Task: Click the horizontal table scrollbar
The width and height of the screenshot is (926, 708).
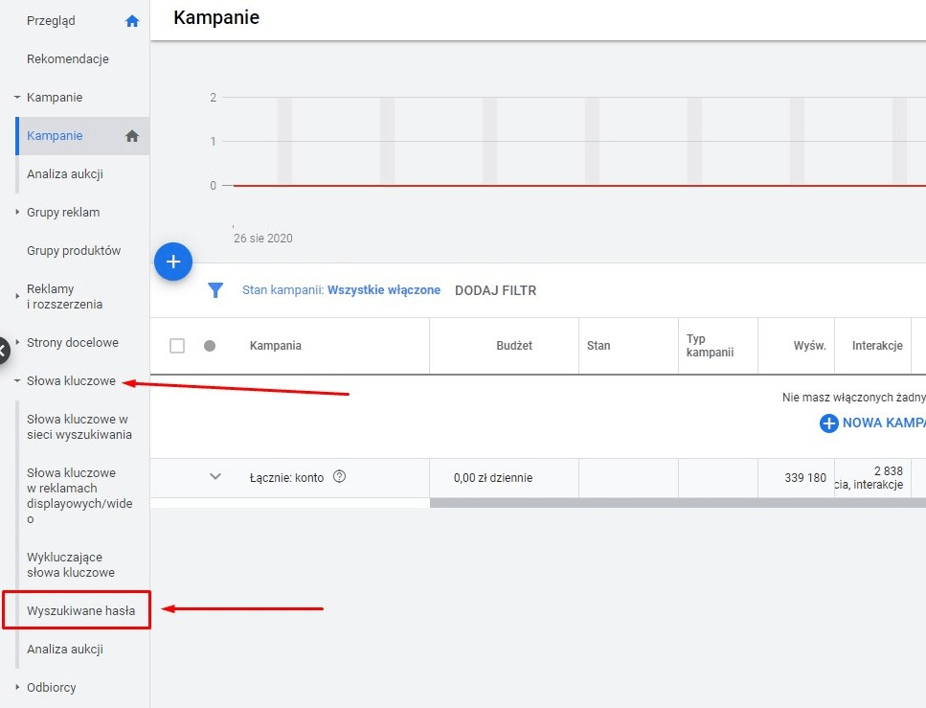Action: (x=670, y=503)
